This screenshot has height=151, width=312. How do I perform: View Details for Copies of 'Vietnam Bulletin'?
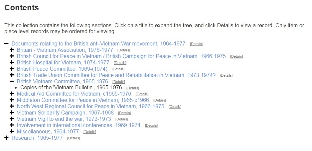[133, 88]
